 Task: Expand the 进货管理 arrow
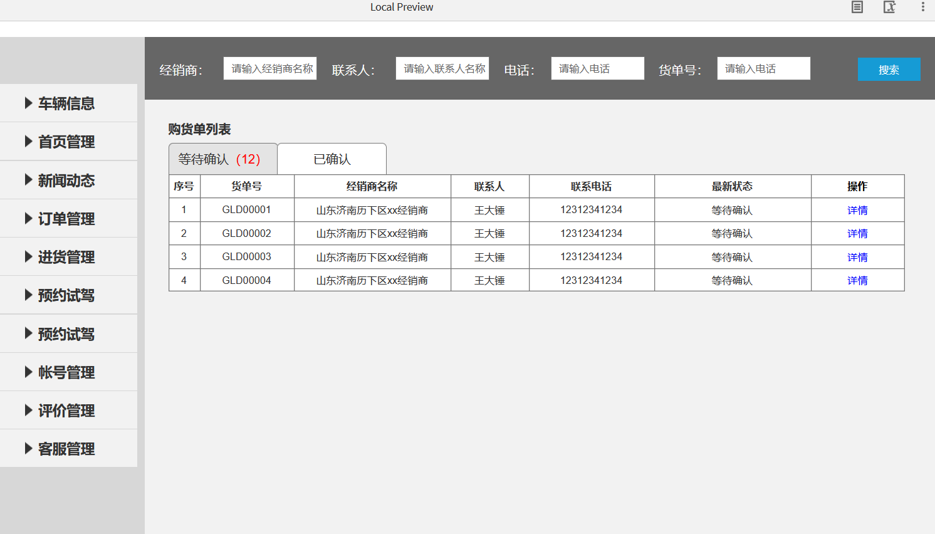28,256
